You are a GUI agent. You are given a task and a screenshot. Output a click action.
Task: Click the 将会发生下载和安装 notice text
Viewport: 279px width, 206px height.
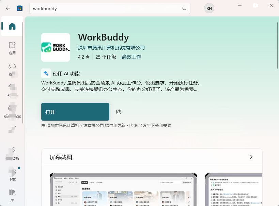153,126
